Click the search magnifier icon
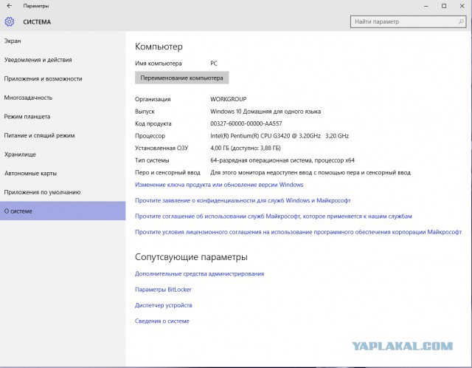The height and width of the screenshot is (368, 472). [460, 21]
